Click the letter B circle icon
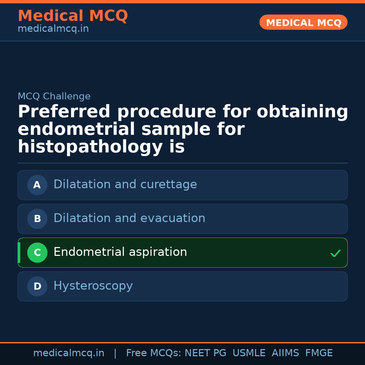 pos(37,219)
